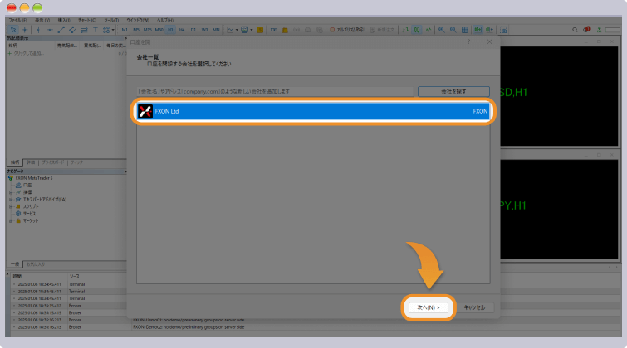This screenshot has height=348, width=627.
Task: Toggle the algo trading button
Action: tap(345, 30)
